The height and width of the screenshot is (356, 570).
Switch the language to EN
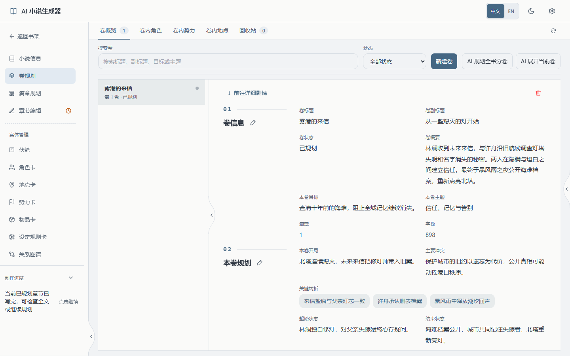coord(511,11)
